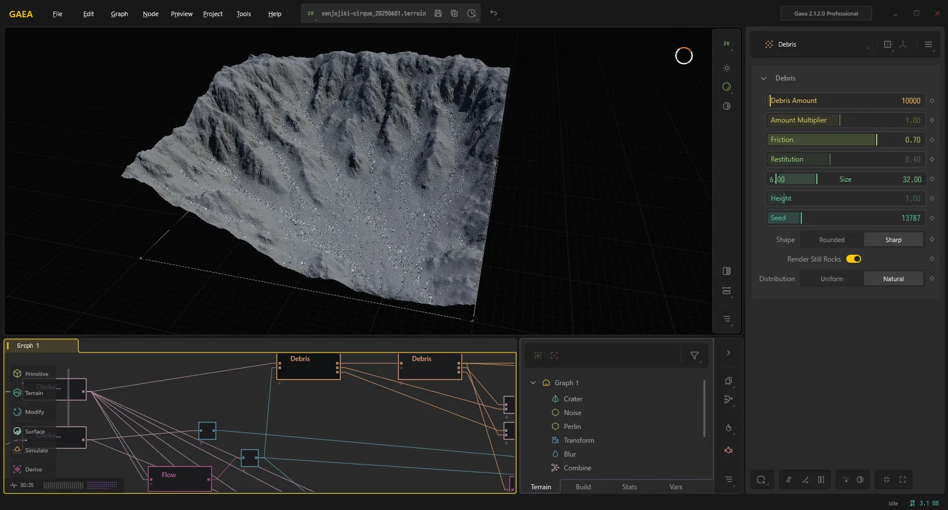Click the save file icon in title toolbar
This screenshot has height=510, width=948.
pos(438,13)
